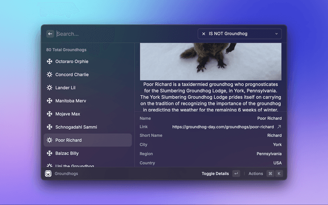Open the groundhog-day.com Poor Richard link
The height and width of the screenshot is (205, 328).
coord(222,127)
